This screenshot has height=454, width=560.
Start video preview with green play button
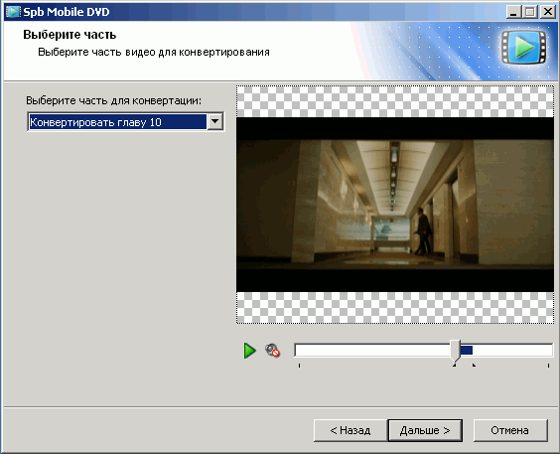pyautogui.click(x=250, y=351)
